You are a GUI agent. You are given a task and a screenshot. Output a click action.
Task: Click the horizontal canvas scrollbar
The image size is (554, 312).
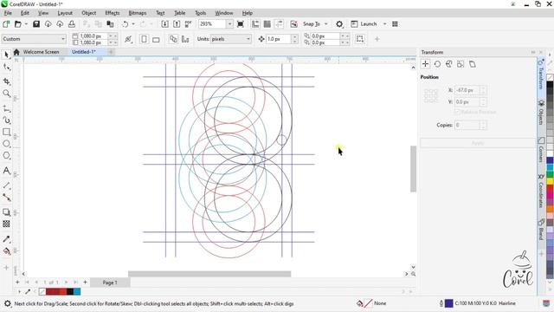coord(209,274)
